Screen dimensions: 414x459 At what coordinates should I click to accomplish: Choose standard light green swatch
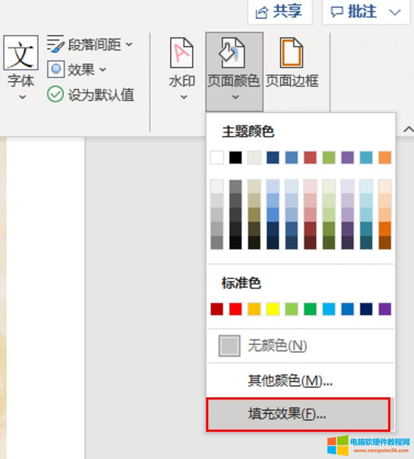291,309
